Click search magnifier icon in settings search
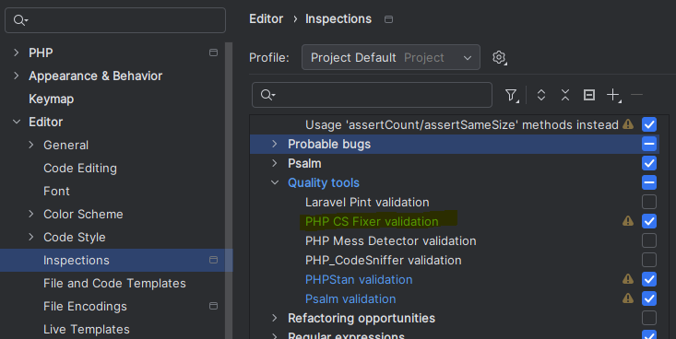The height and width of the screenshot is (339, 676). 20,20
